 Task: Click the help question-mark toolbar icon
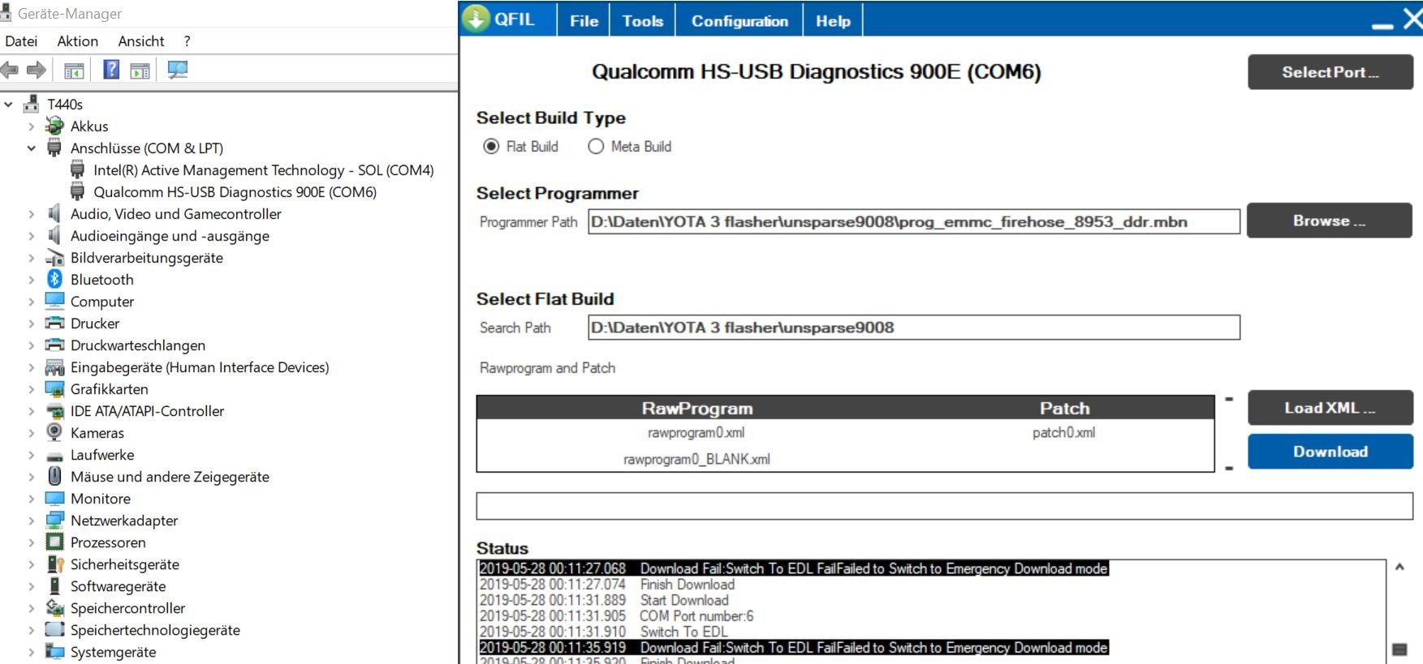[111, 70]
